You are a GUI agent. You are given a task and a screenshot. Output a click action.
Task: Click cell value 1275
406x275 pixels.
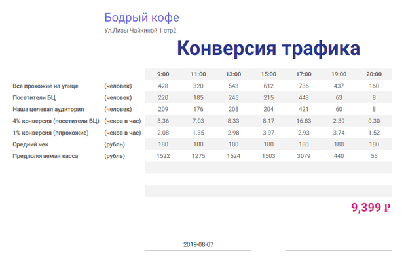(198, 156)
